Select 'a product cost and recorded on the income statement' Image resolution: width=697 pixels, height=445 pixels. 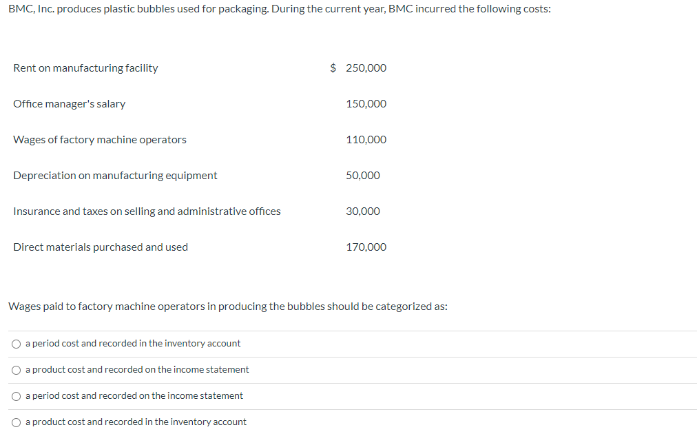pyautogui.click(x=137, y=369)
